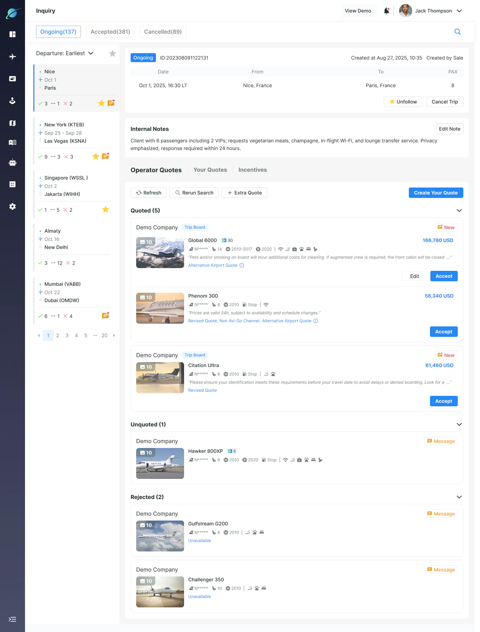This screenshot has height=632, width=480.
Task: Go to page 3 of inquiries
Action: (67, 335)
